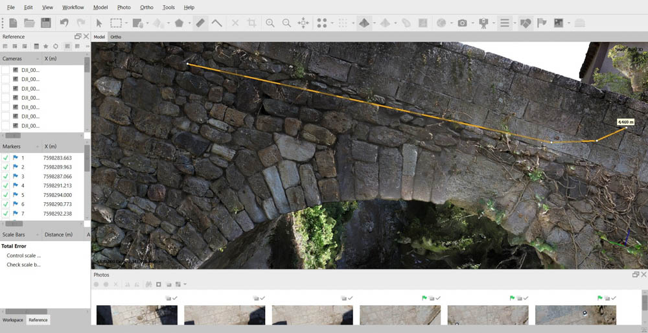Zoom out with magnifier minus icon
This screenshot has height=333, width=648.
tap(286, 23)
